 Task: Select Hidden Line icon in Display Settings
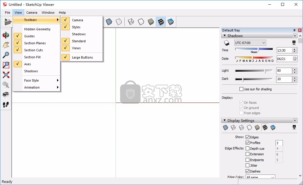click(x=249, y=127)
